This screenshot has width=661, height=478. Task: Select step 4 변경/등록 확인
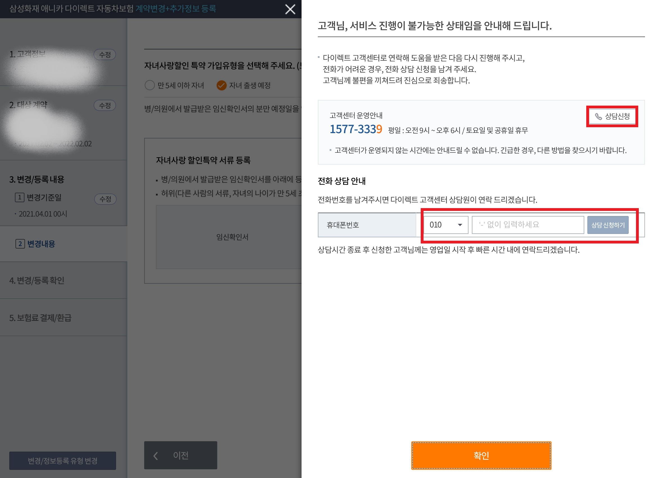pos(37,280)
